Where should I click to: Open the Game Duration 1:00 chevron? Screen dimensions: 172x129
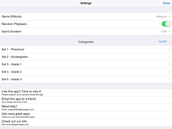click(x=170, y=31)
